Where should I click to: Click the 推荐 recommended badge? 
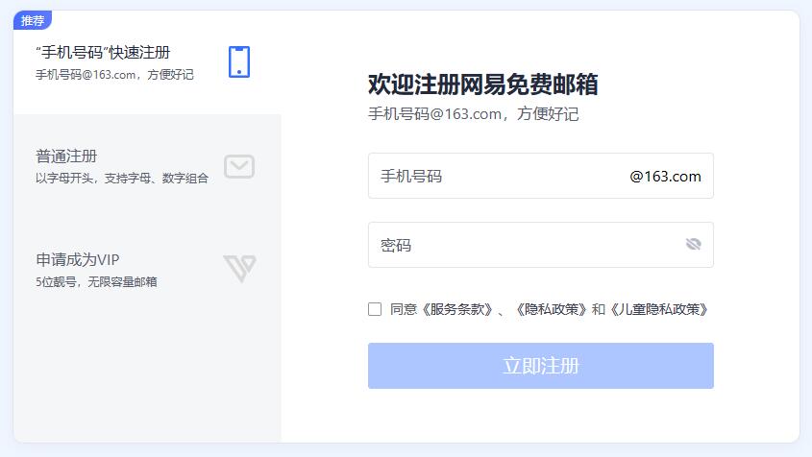click(33, 20)
